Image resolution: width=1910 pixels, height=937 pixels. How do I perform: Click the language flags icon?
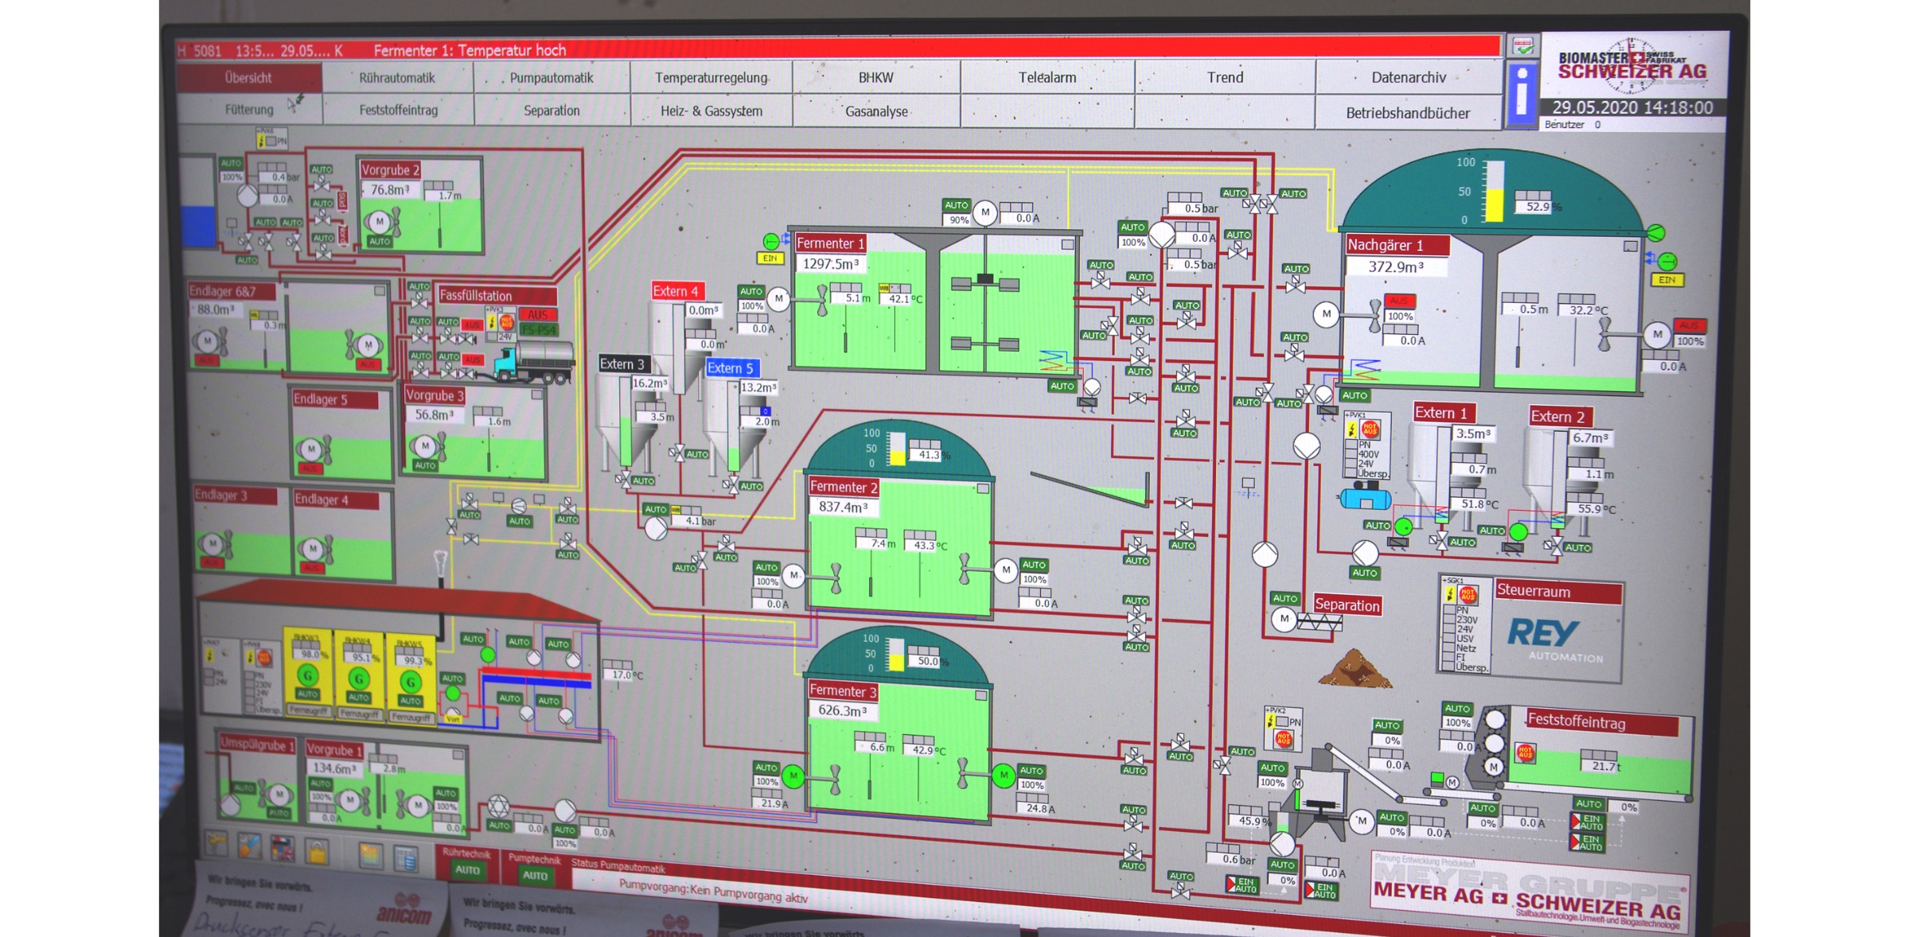pos(283,848)
